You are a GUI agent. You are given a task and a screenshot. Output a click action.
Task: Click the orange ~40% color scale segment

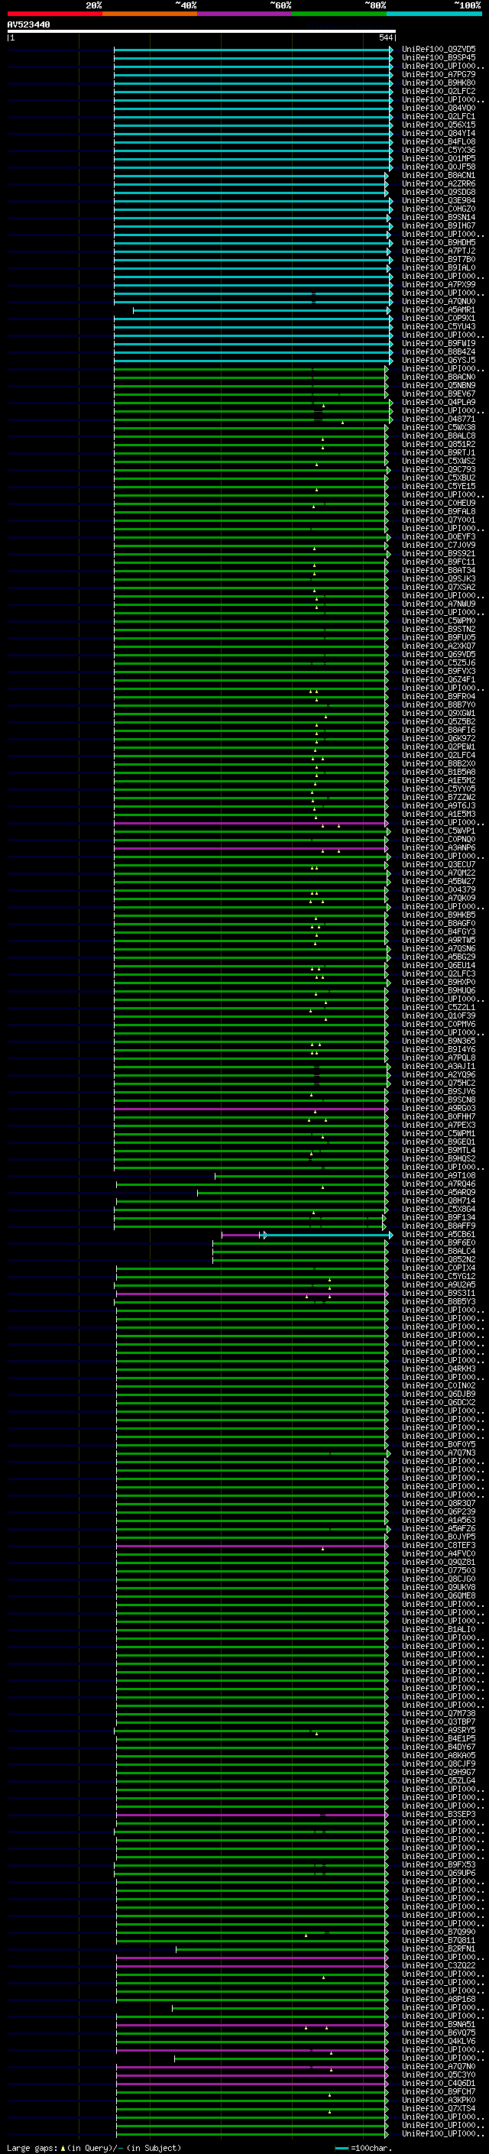click(150, 14)
